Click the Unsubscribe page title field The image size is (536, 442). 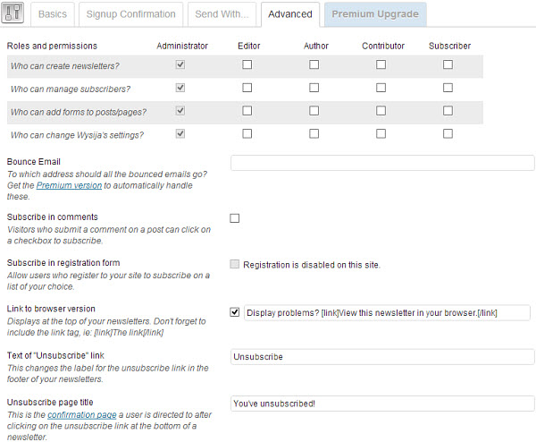pos(381,404)
